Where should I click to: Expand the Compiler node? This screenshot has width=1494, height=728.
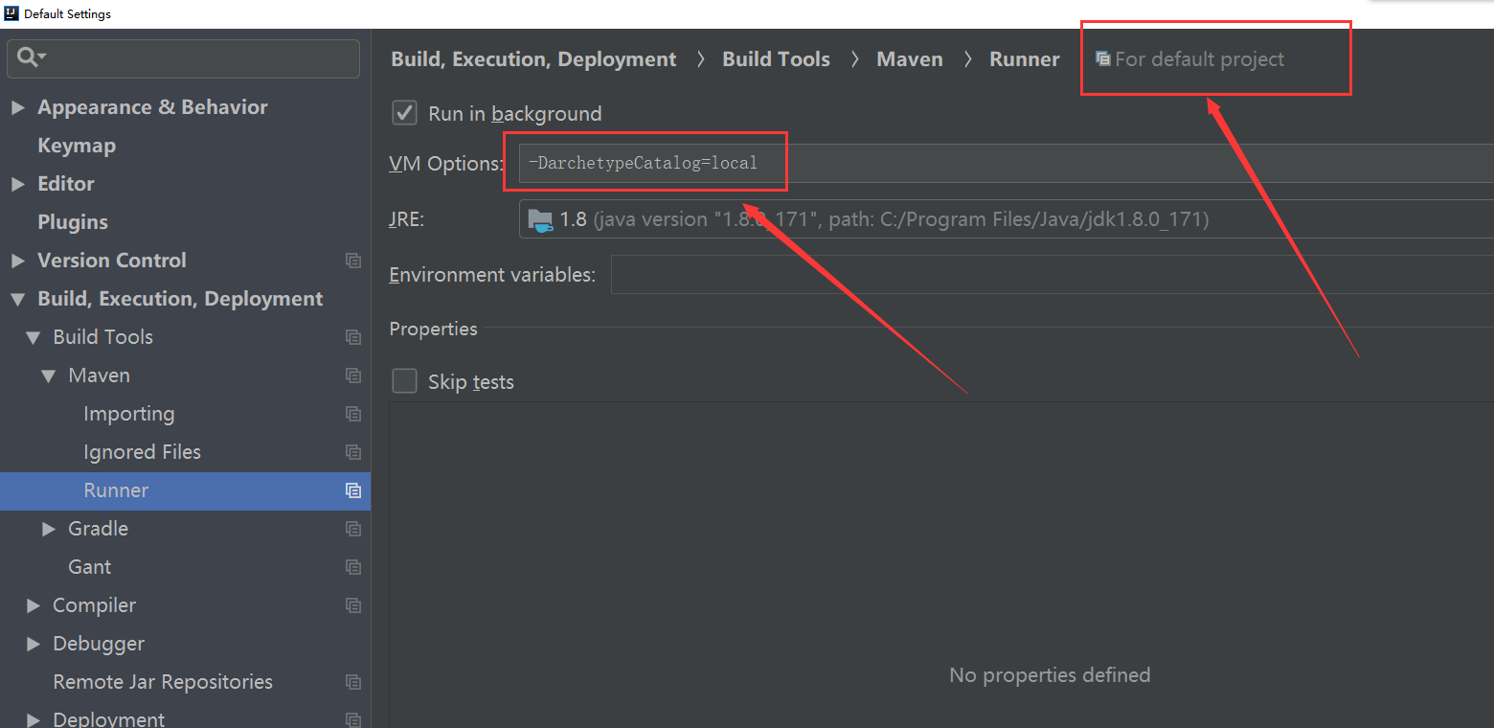tap(34, 605)
